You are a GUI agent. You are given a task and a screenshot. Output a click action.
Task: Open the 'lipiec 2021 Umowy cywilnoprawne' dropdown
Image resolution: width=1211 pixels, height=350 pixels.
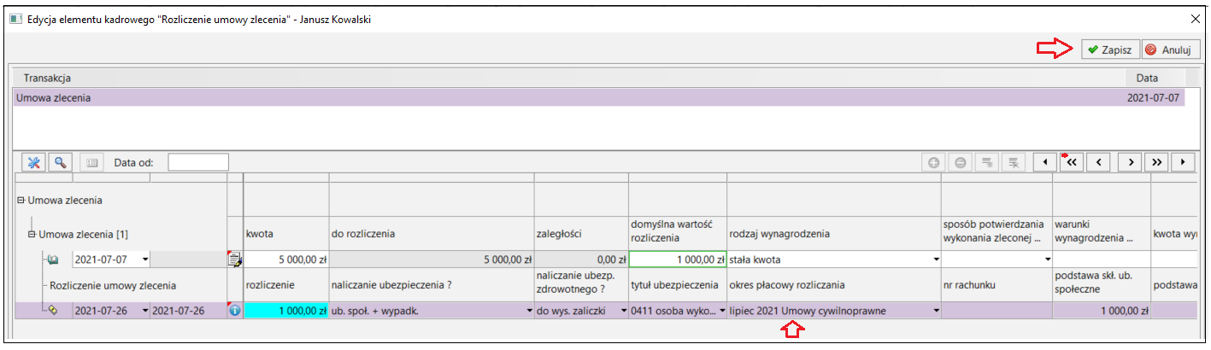click(936, 312)
